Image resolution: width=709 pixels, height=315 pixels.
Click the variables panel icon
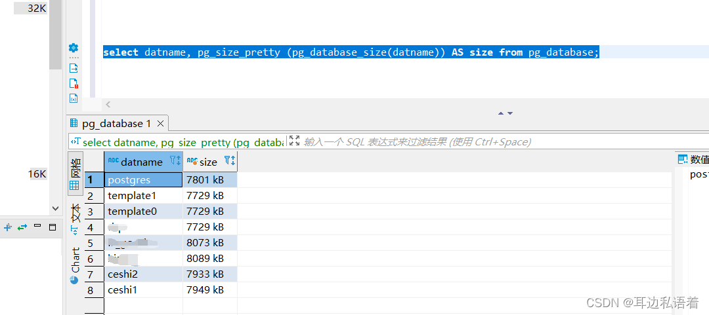point(74,98)
